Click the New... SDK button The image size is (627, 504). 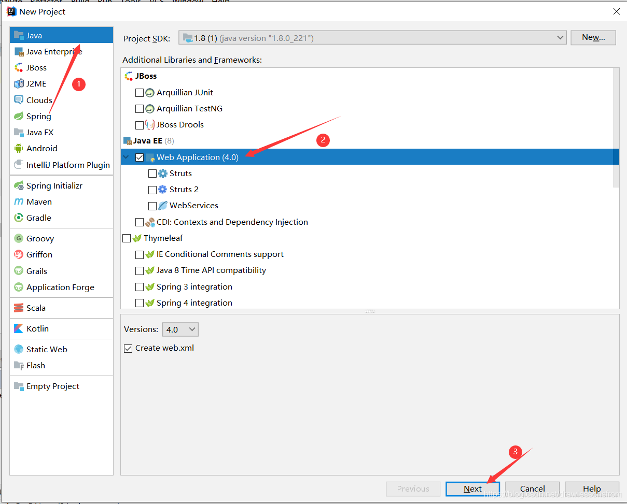pos(593,37)
